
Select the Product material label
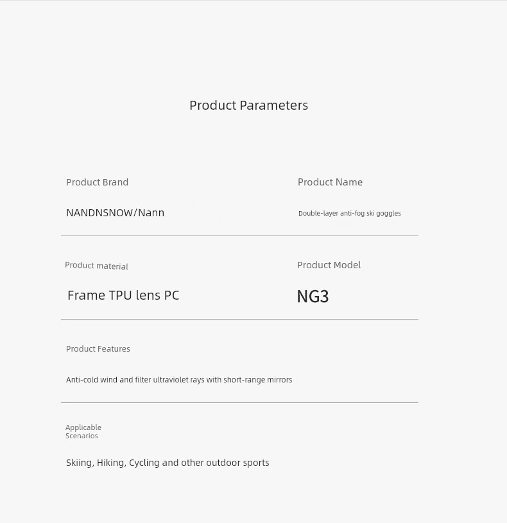pyautogui.click(x=96, y=266)
